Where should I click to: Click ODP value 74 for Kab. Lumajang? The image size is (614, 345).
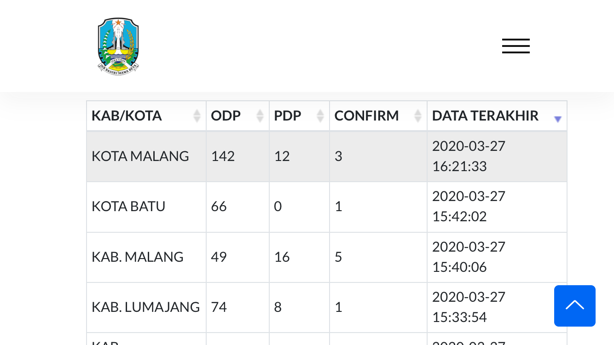pyautogui.click(x=219, y=307)
